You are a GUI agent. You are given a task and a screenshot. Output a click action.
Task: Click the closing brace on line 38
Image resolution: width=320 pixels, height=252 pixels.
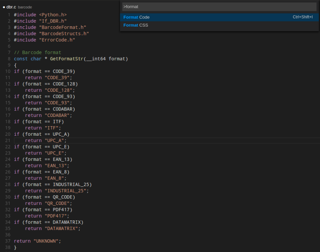tap(15, 247)
